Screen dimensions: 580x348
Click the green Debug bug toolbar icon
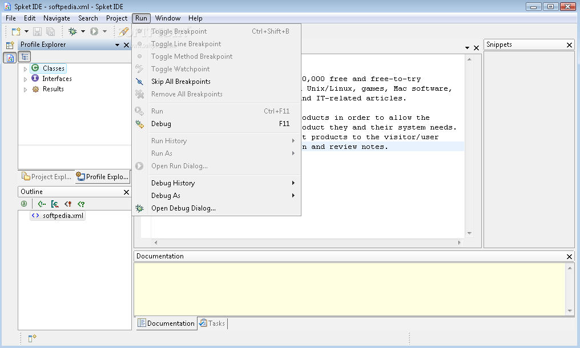tap(73, 32)
